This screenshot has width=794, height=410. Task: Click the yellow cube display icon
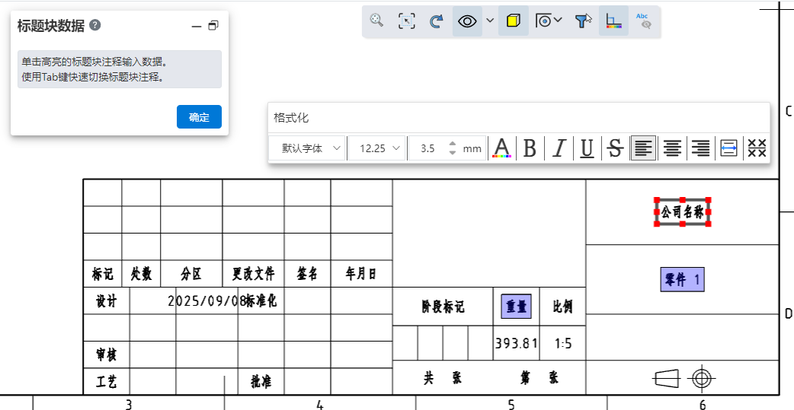[514, 21]
